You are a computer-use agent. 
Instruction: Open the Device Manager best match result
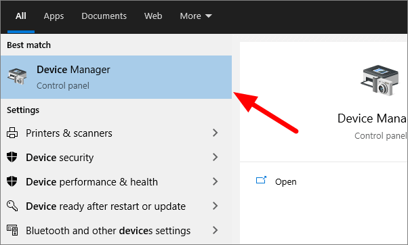pyautogui.click(x=116, y=77)
